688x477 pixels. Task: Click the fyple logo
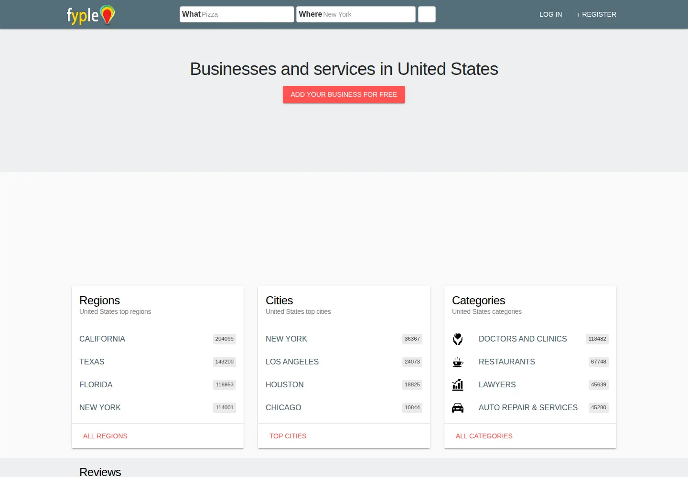[x=91, y=15]
